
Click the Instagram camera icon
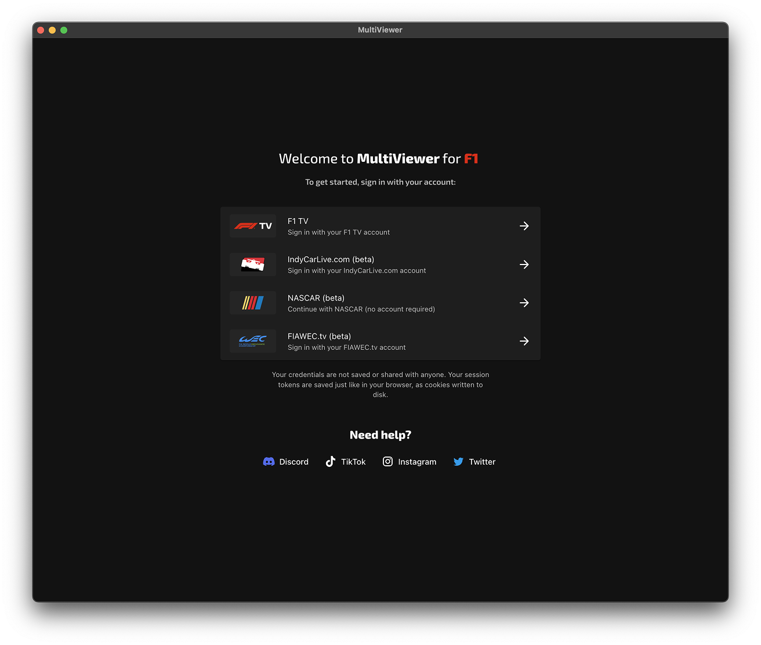[387, 461]
